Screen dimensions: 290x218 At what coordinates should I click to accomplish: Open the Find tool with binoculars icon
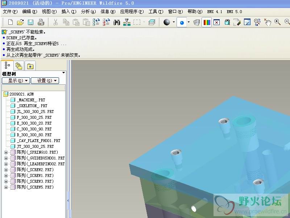pos(117,22)
